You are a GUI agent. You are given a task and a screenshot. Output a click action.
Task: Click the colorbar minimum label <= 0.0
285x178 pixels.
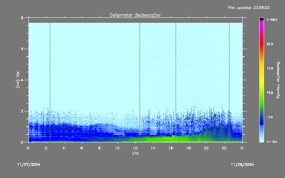(272, 142)
